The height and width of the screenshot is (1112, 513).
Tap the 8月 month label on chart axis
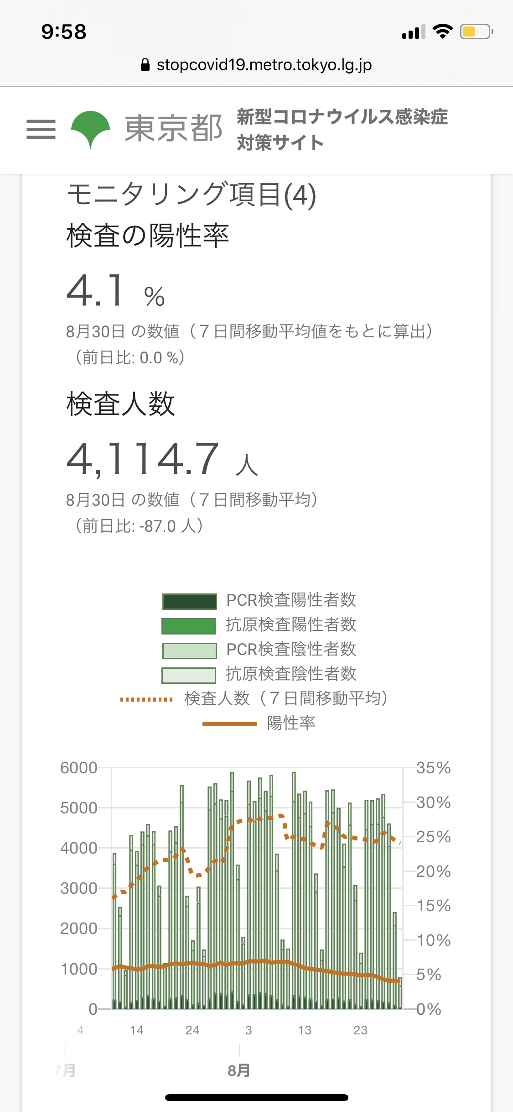click(x=239, y=1070)
